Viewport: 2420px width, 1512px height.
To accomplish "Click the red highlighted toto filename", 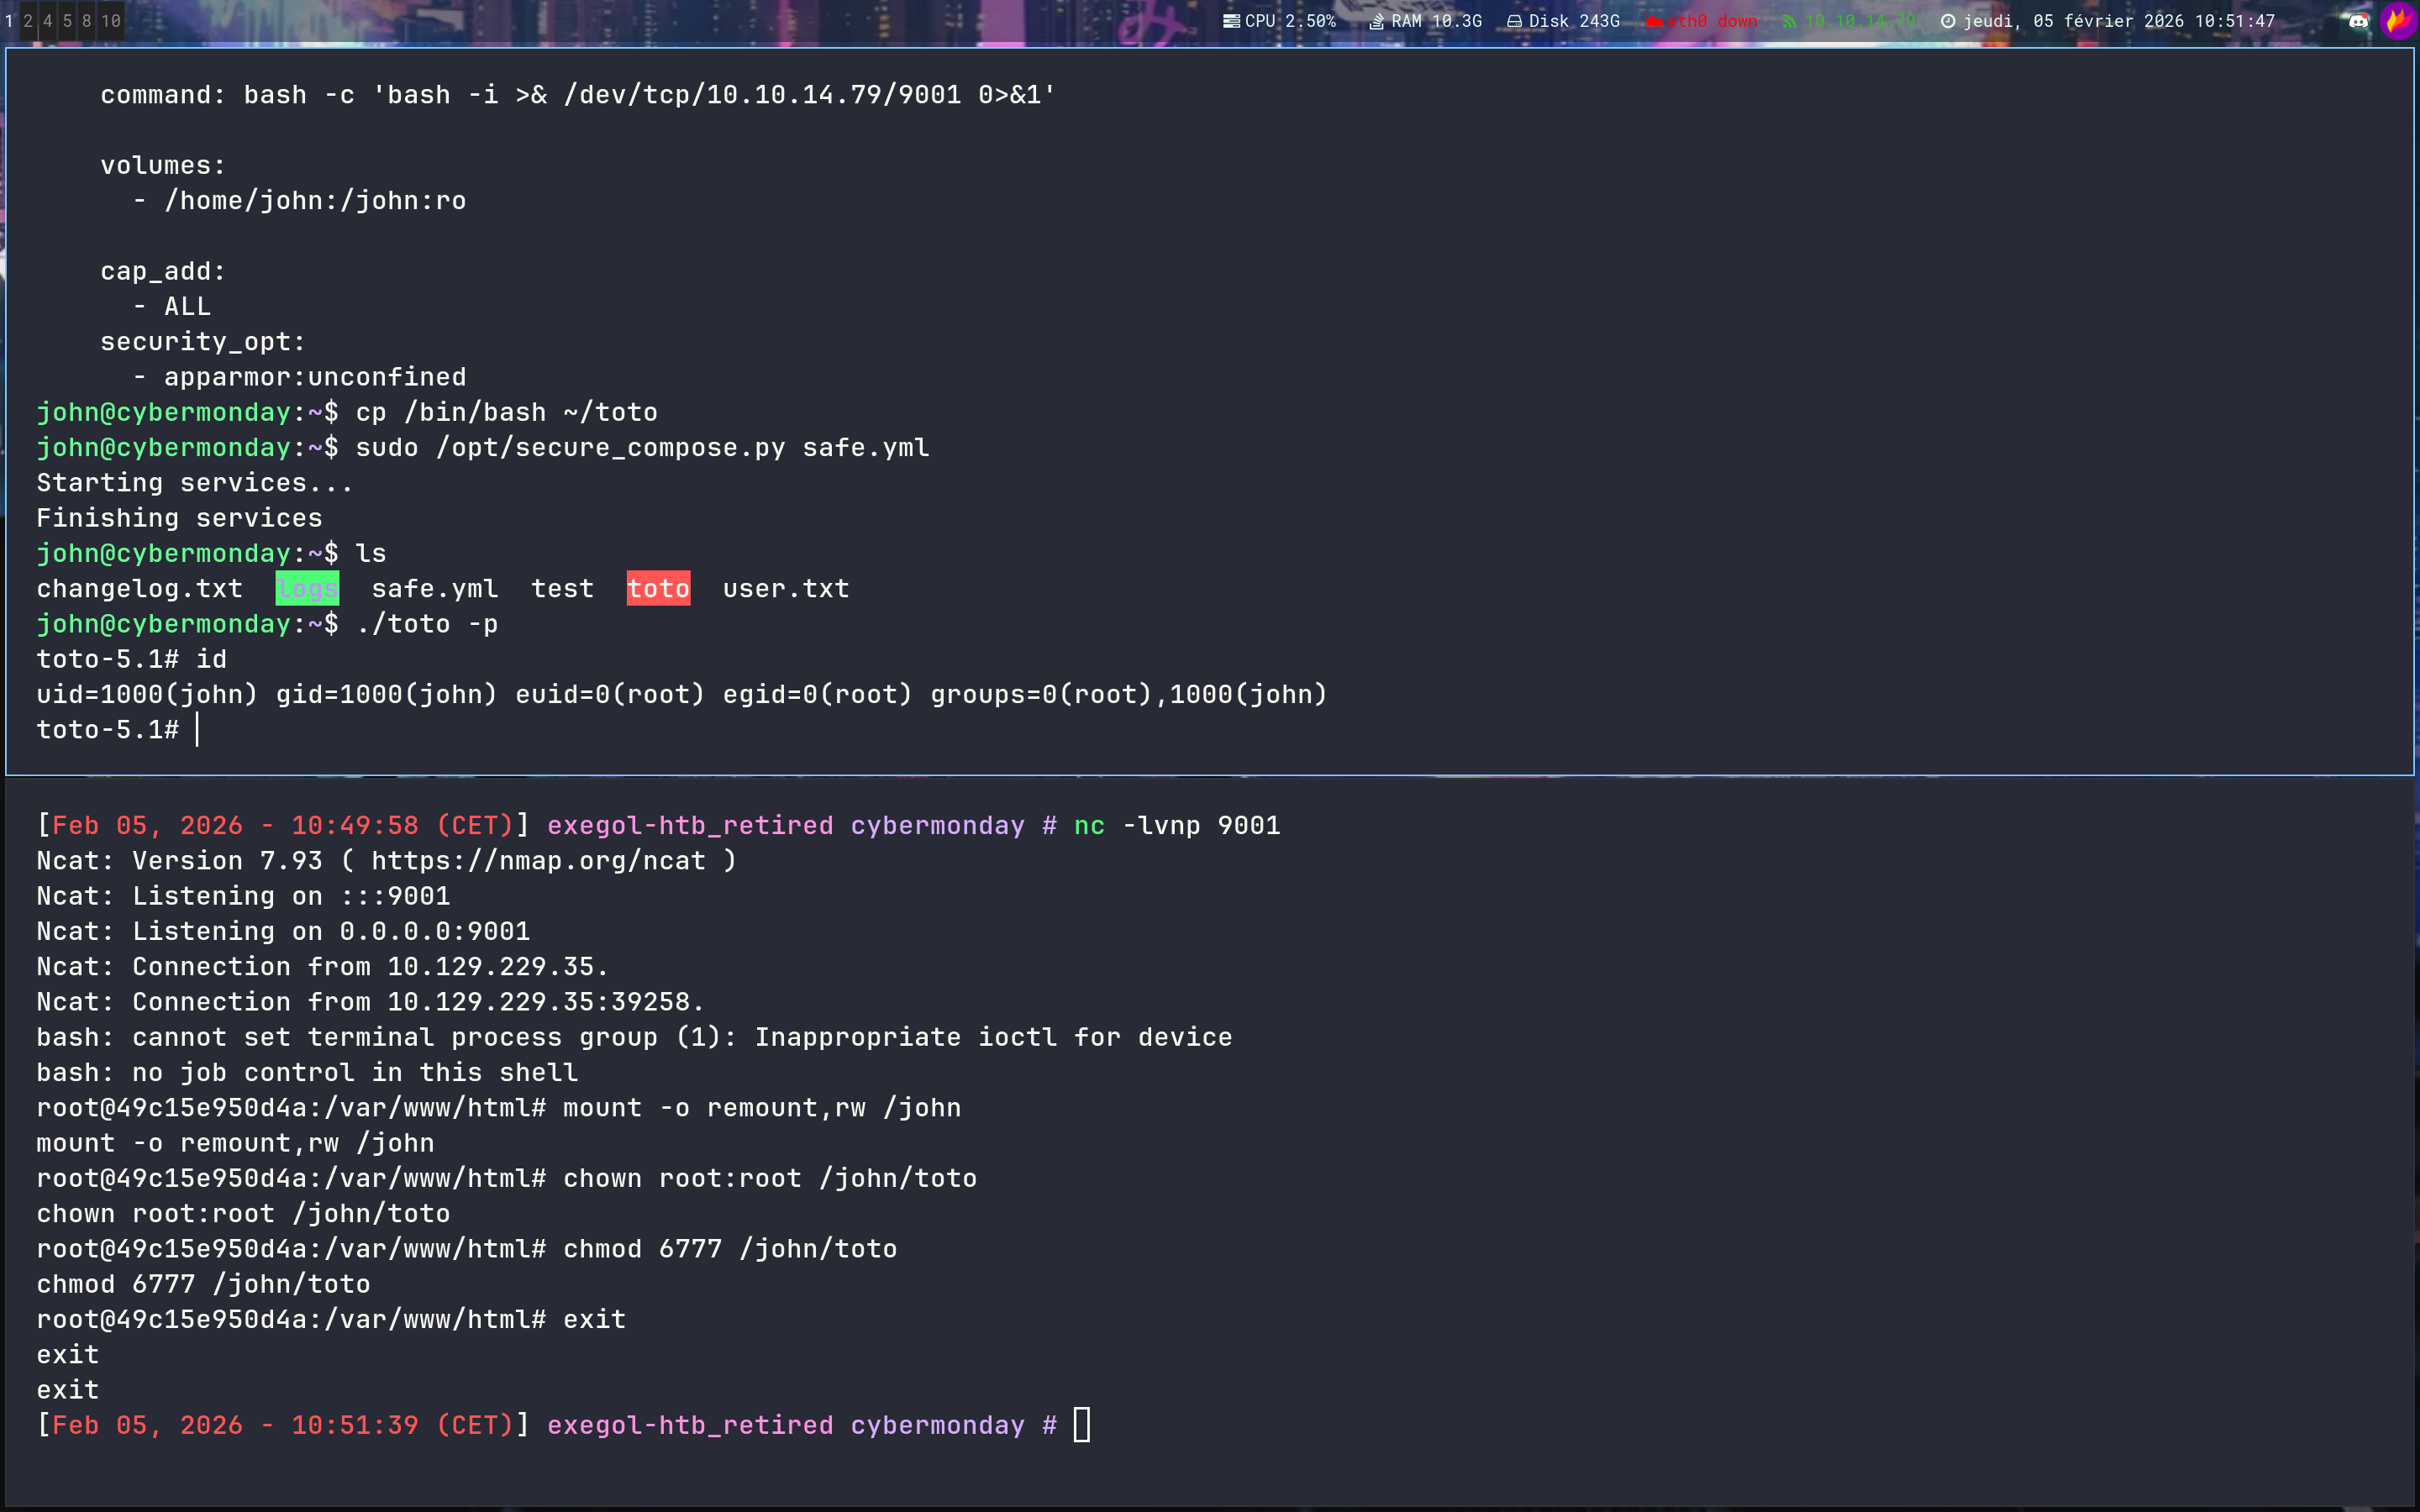I will point(658,588).
